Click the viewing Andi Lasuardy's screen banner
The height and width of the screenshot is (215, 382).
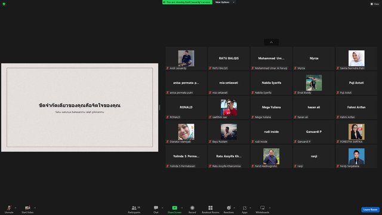point(187,2)
